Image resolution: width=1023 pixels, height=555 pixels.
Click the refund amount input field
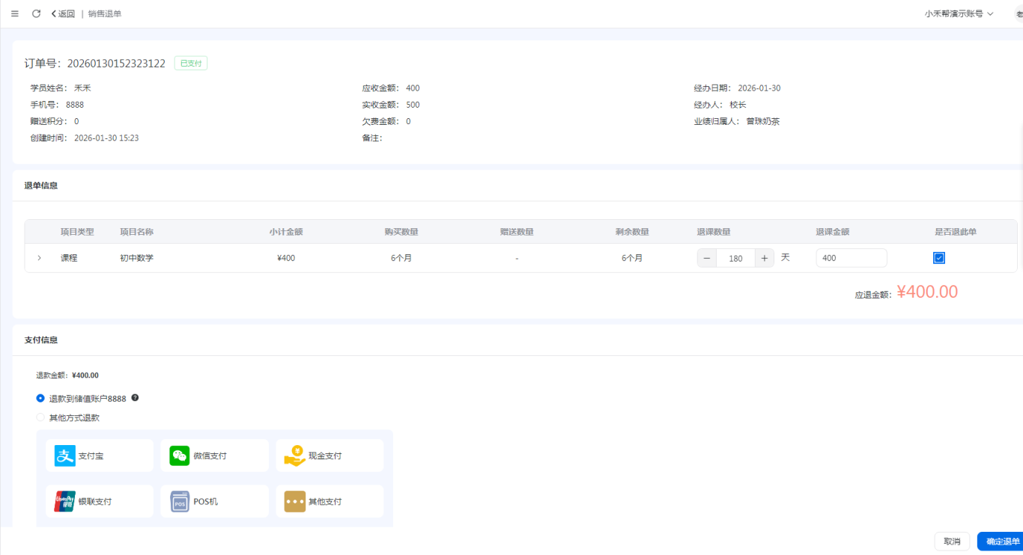851,258
